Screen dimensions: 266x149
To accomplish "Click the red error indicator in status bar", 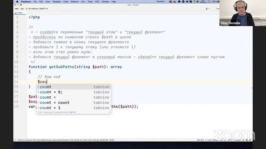I will click(250, 140).
